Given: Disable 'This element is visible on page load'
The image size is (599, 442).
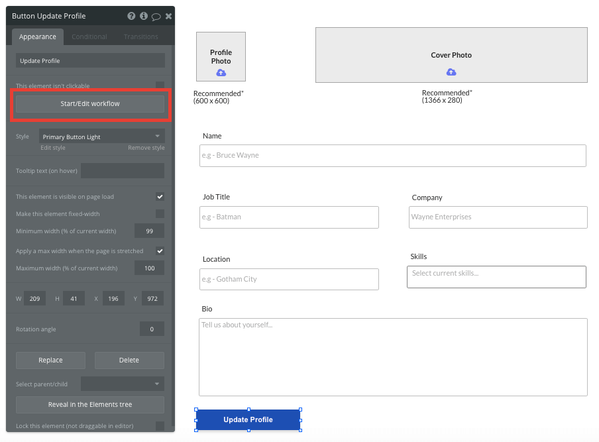Looking at the screenshot, I should 160,196.
